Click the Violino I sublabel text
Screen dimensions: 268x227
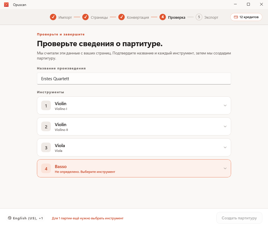tap(61, 109)
